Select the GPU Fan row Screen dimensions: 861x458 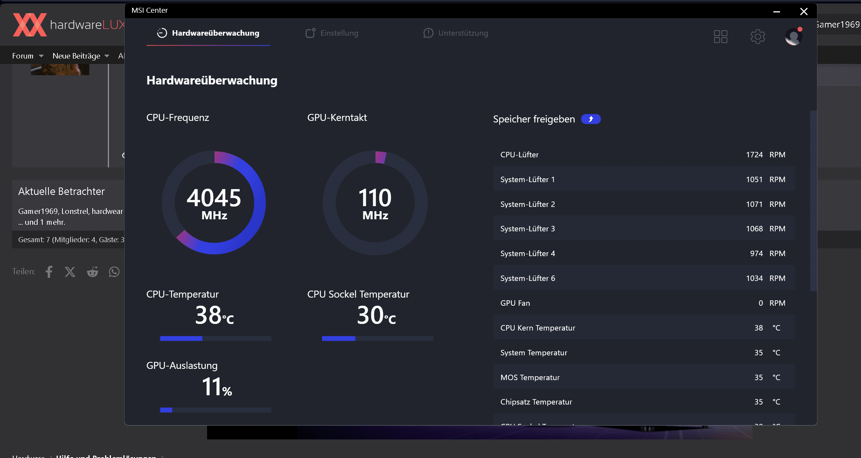(x=644, y=303)
